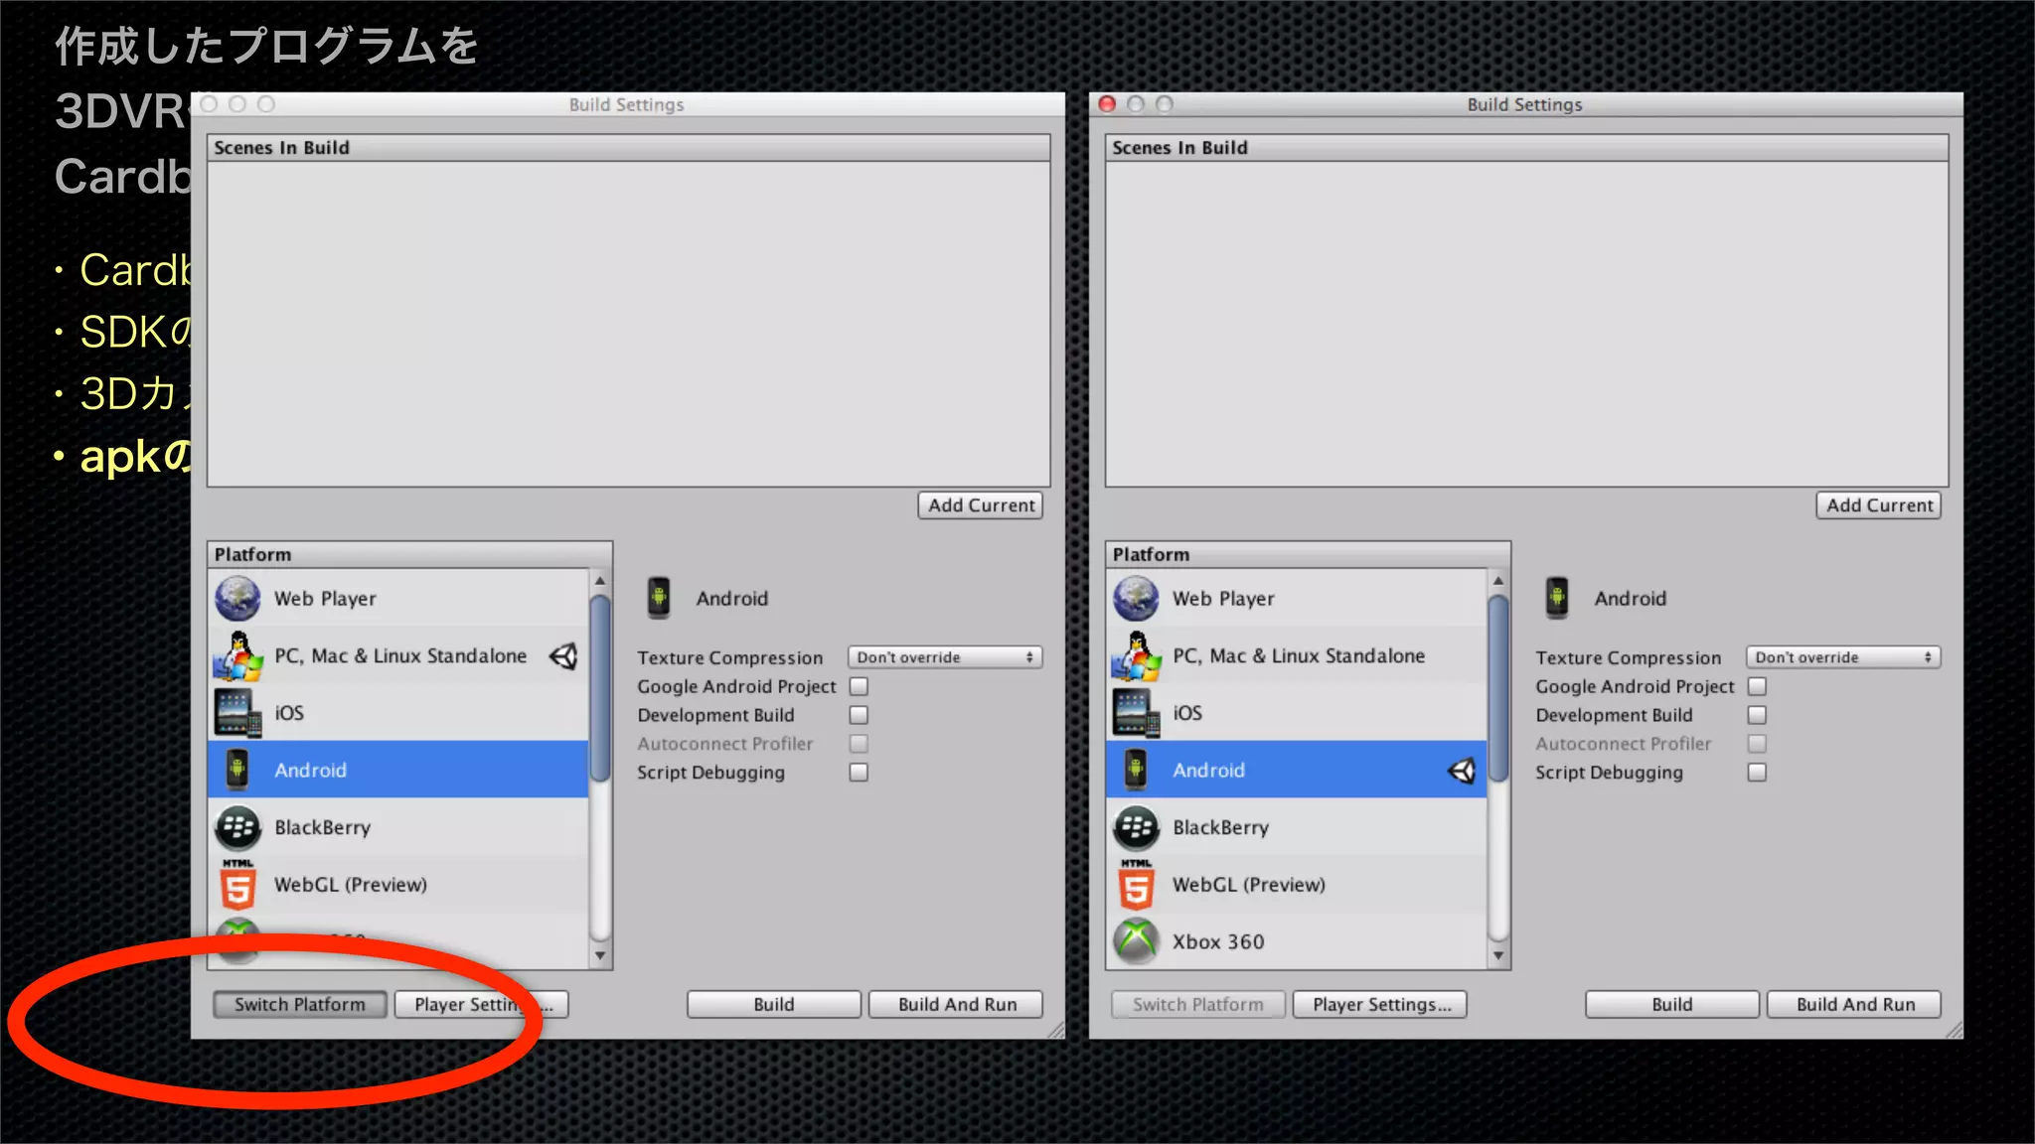Image resolution: width=2035 pixels, height=1144 pixels.
Task: Toggle Google Android Project checkbox in right window
Action: (x=1757, y=686)
